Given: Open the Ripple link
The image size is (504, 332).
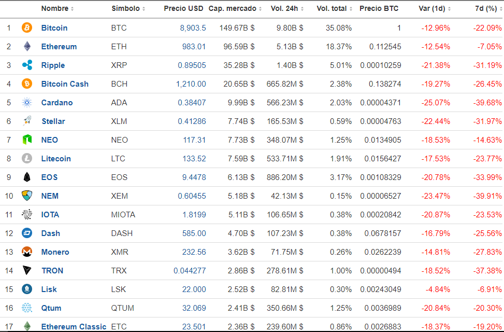Looking at the screenshot, I should 53,65.
